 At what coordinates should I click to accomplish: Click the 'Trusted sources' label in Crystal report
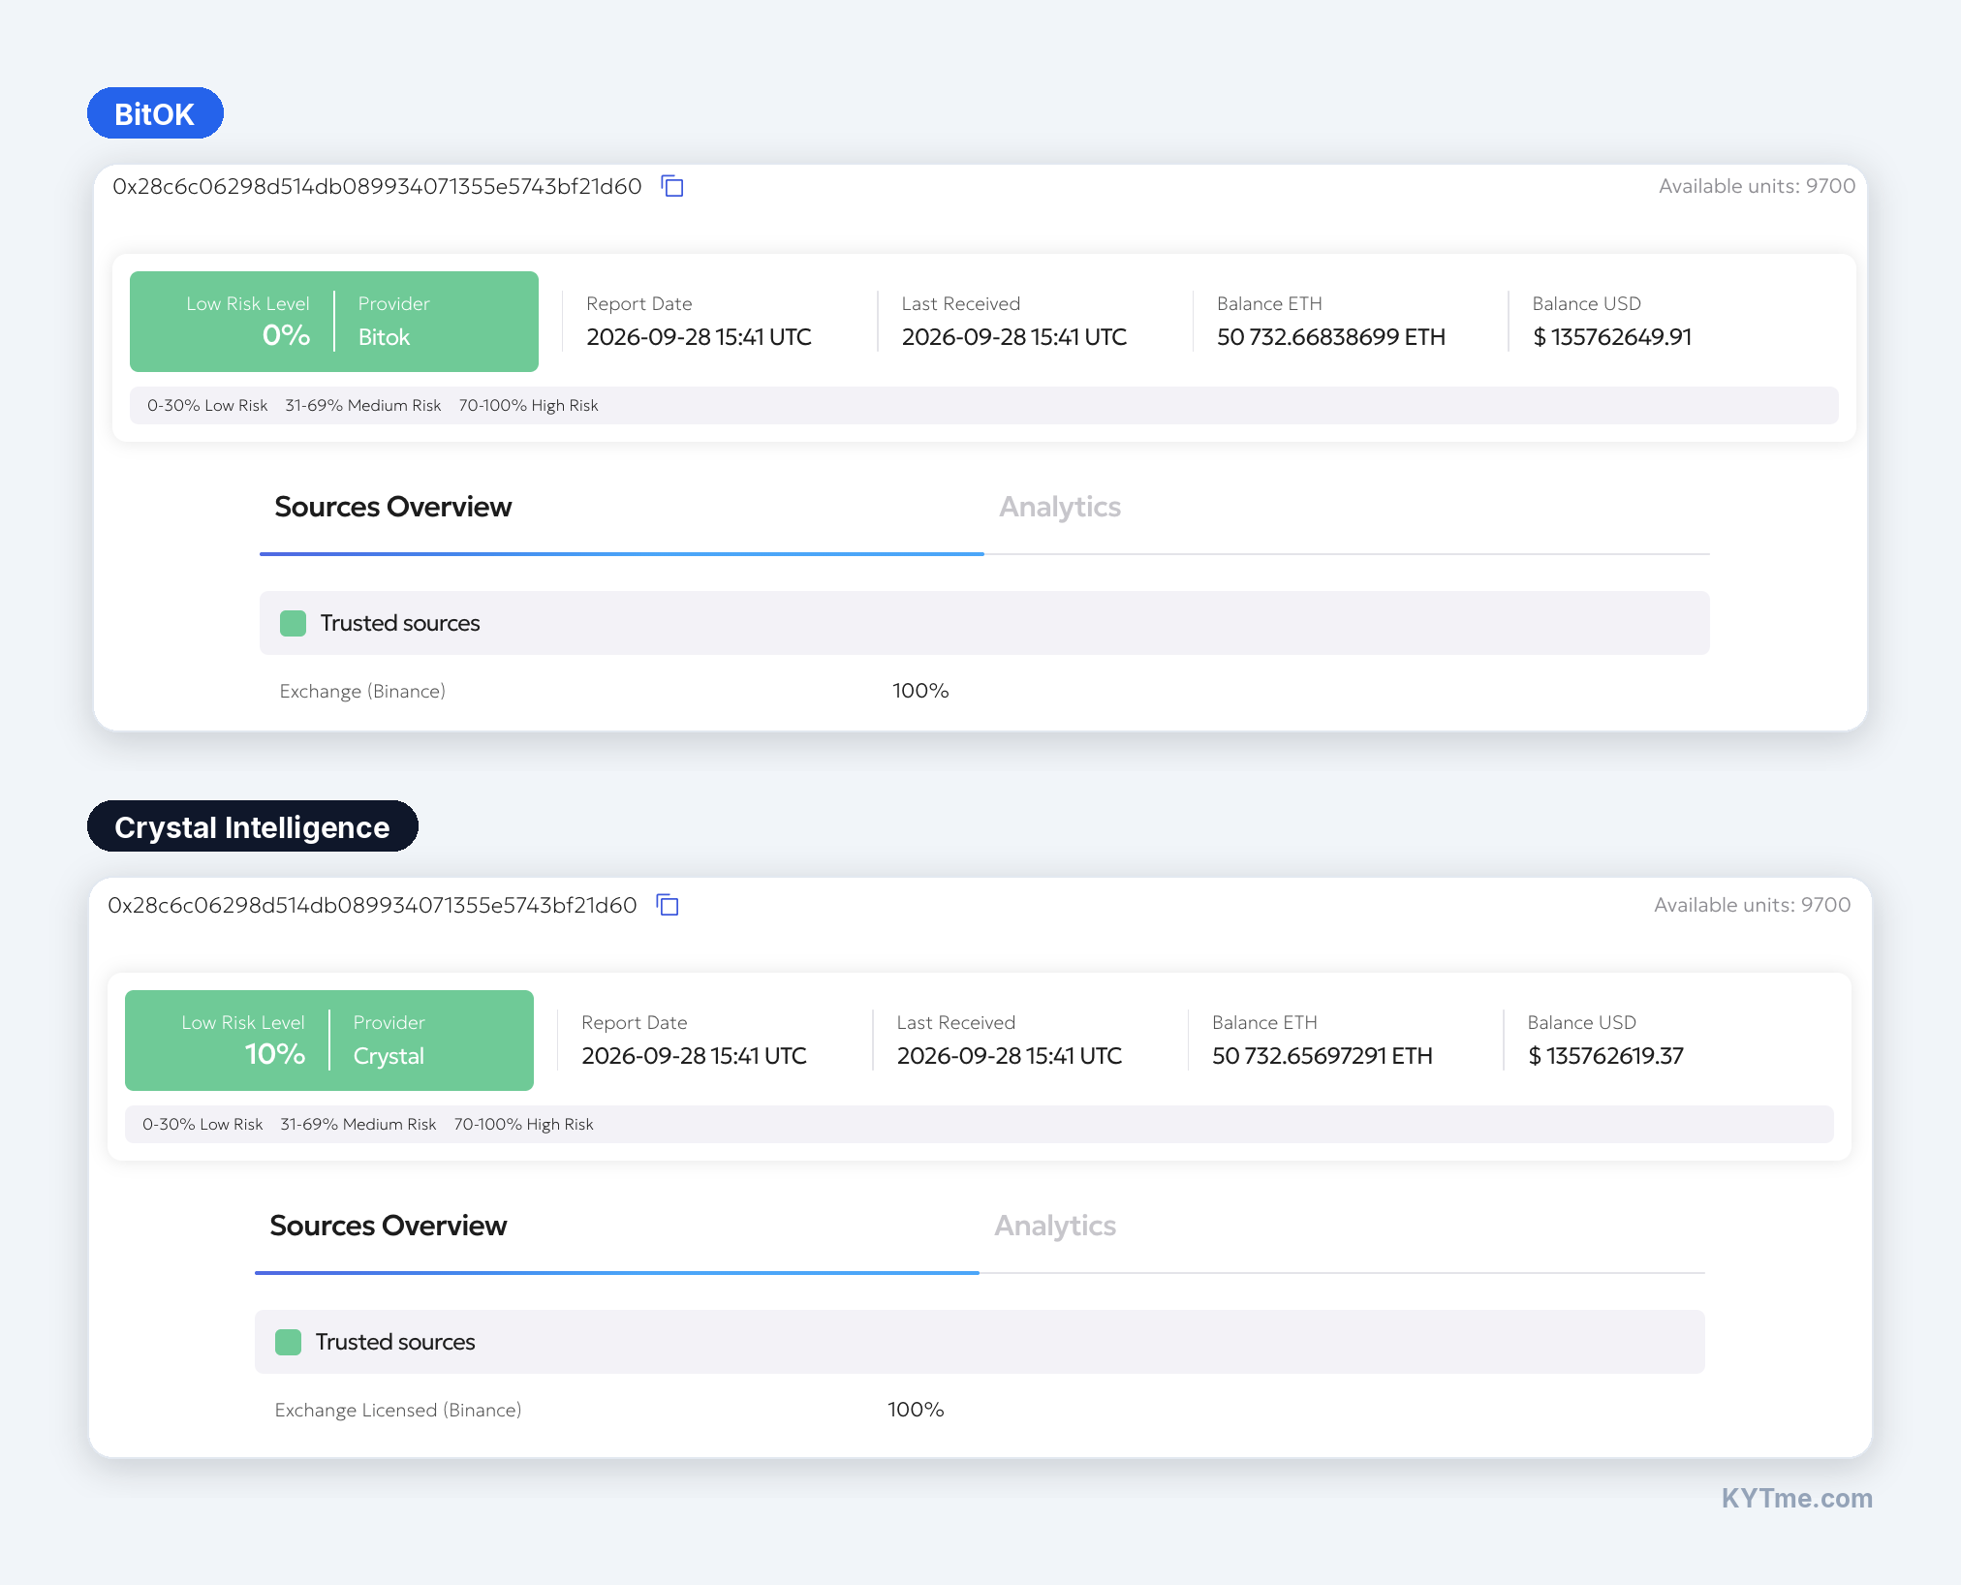click(x=395, y=1342)
